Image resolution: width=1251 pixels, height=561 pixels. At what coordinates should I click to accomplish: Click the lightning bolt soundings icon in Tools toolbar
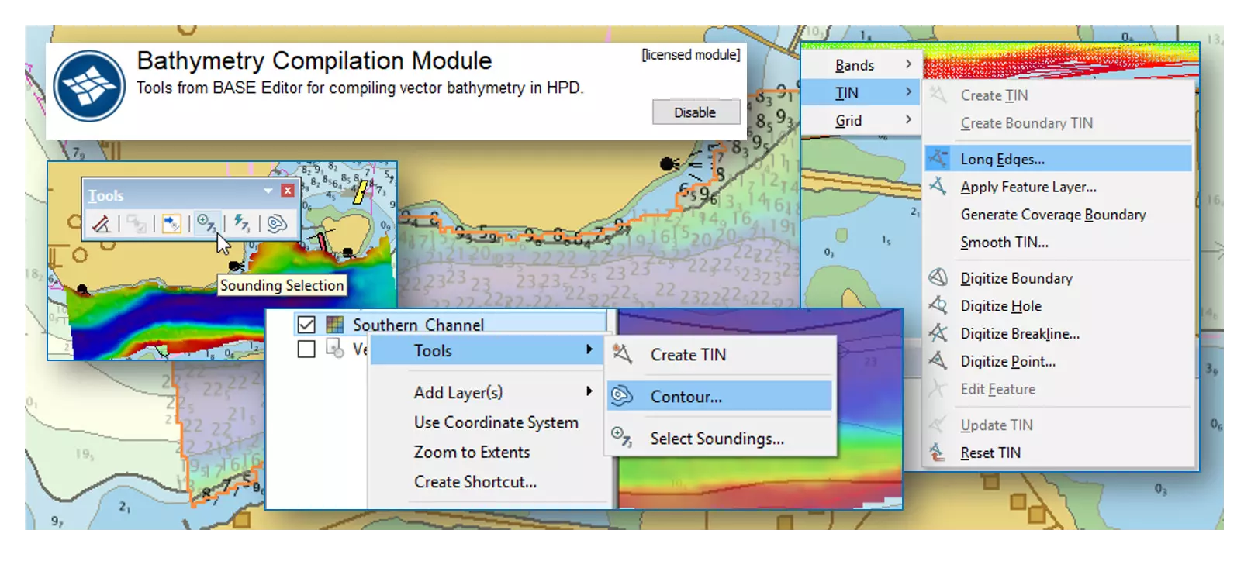tap(241, 224)
